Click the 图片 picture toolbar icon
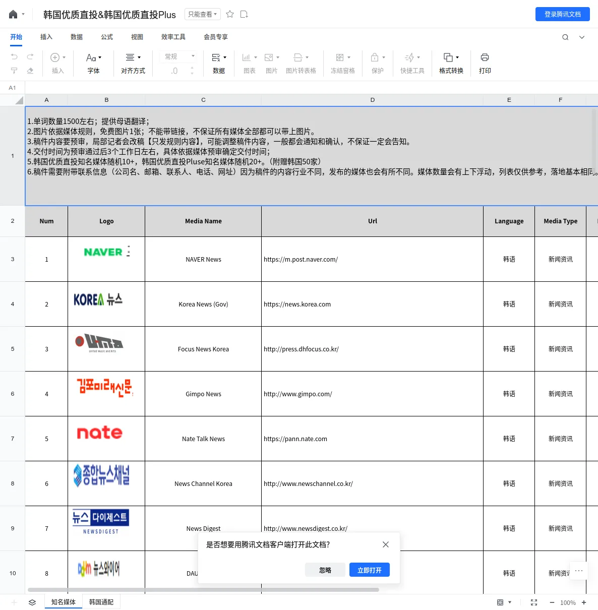 tap(269, 57)
